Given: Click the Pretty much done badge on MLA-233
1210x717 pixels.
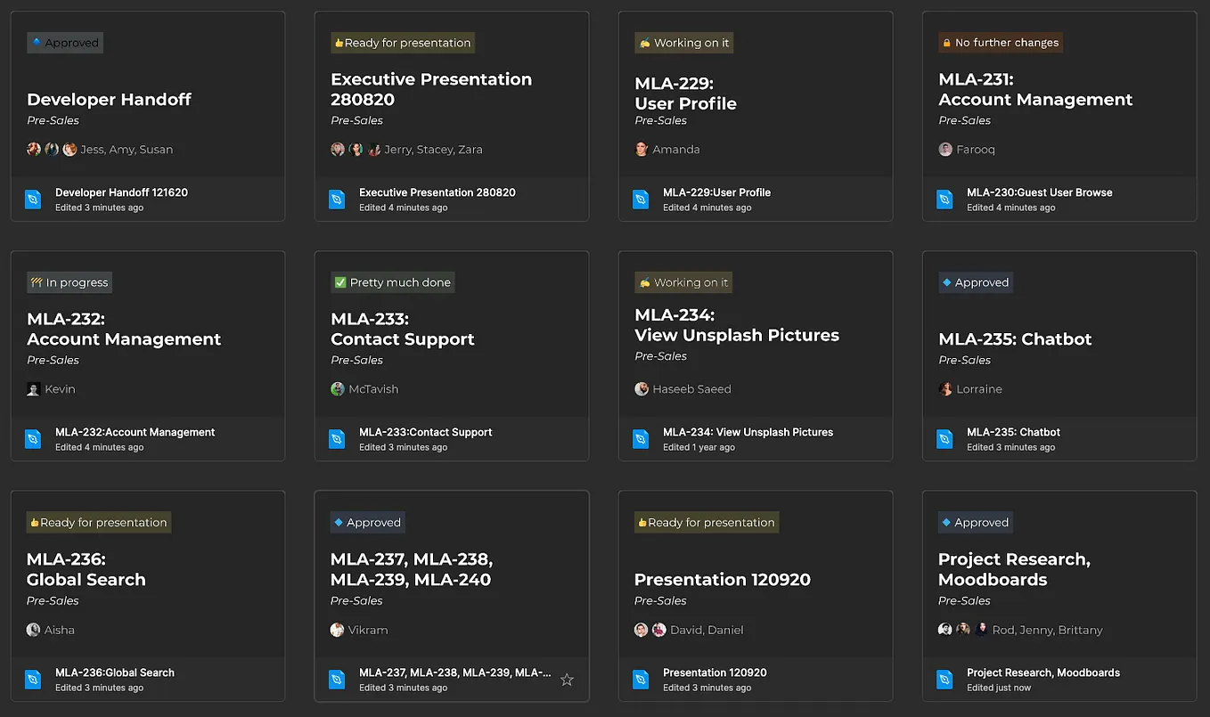Looking at the screenshot, I should coord(392,281).
